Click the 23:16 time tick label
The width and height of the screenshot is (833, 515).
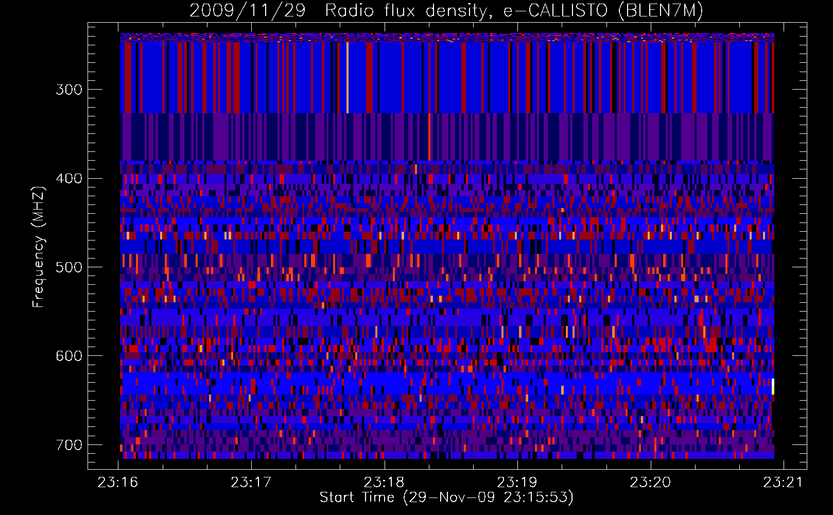(x=118, y=482)
